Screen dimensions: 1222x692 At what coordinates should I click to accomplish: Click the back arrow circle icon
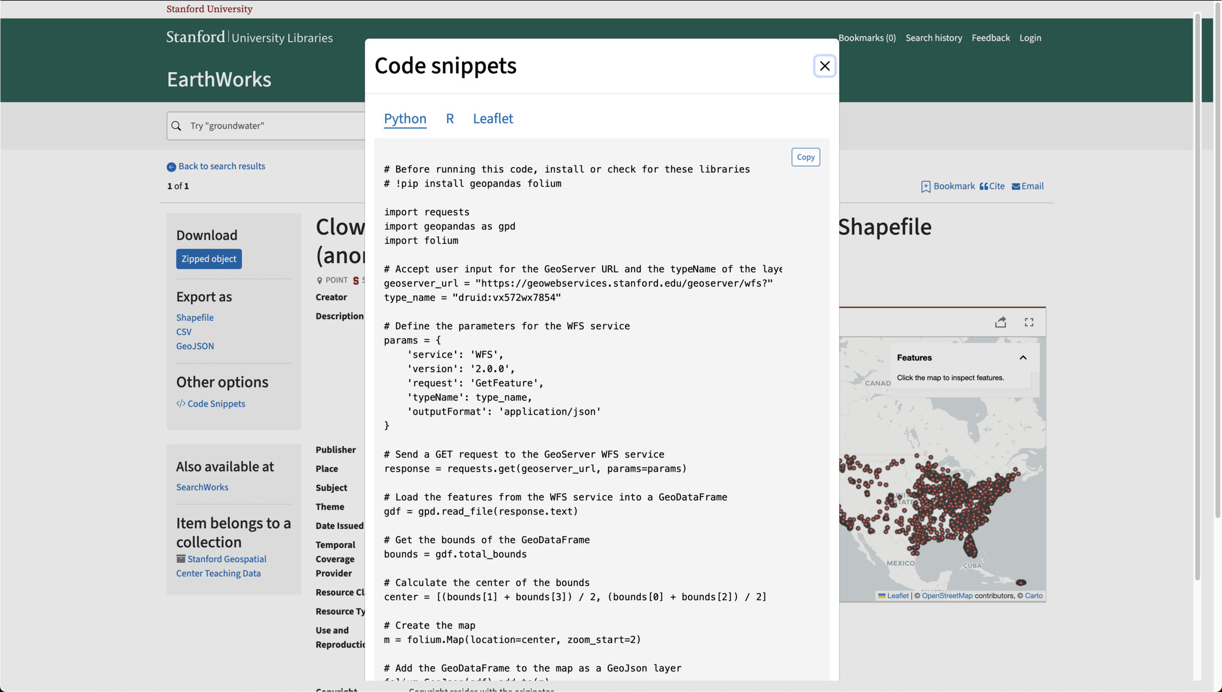[171, 167]
